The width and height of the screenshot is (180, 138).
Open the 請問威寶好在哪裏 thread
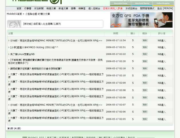(x=36, y=68)
